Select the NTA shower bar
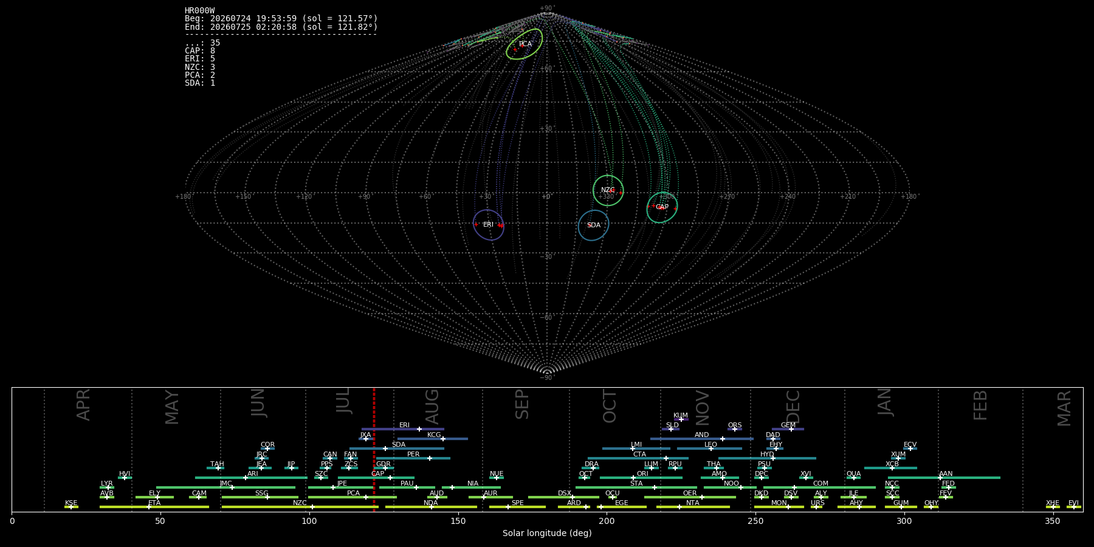Screen dimensions: 1094x547 [x=693, y=507]
